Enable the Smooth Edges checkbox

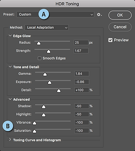(39, 58)
